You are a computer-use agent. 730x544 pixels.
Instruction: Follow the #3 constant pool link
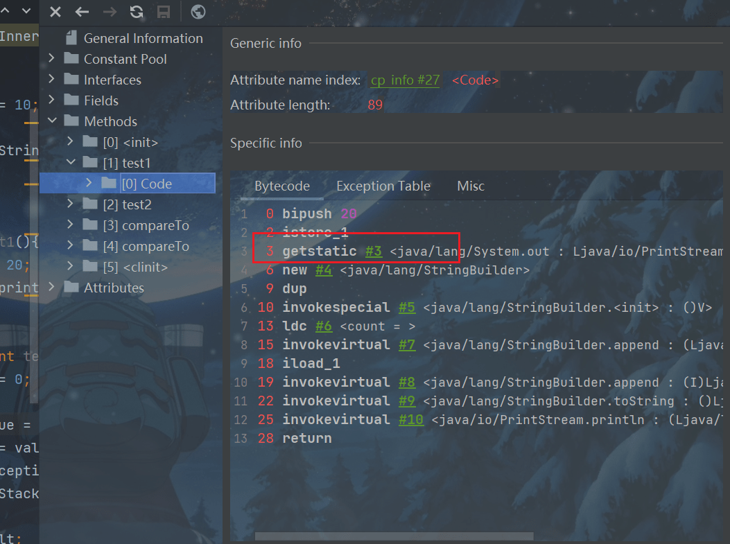click(x=374, y=252)
